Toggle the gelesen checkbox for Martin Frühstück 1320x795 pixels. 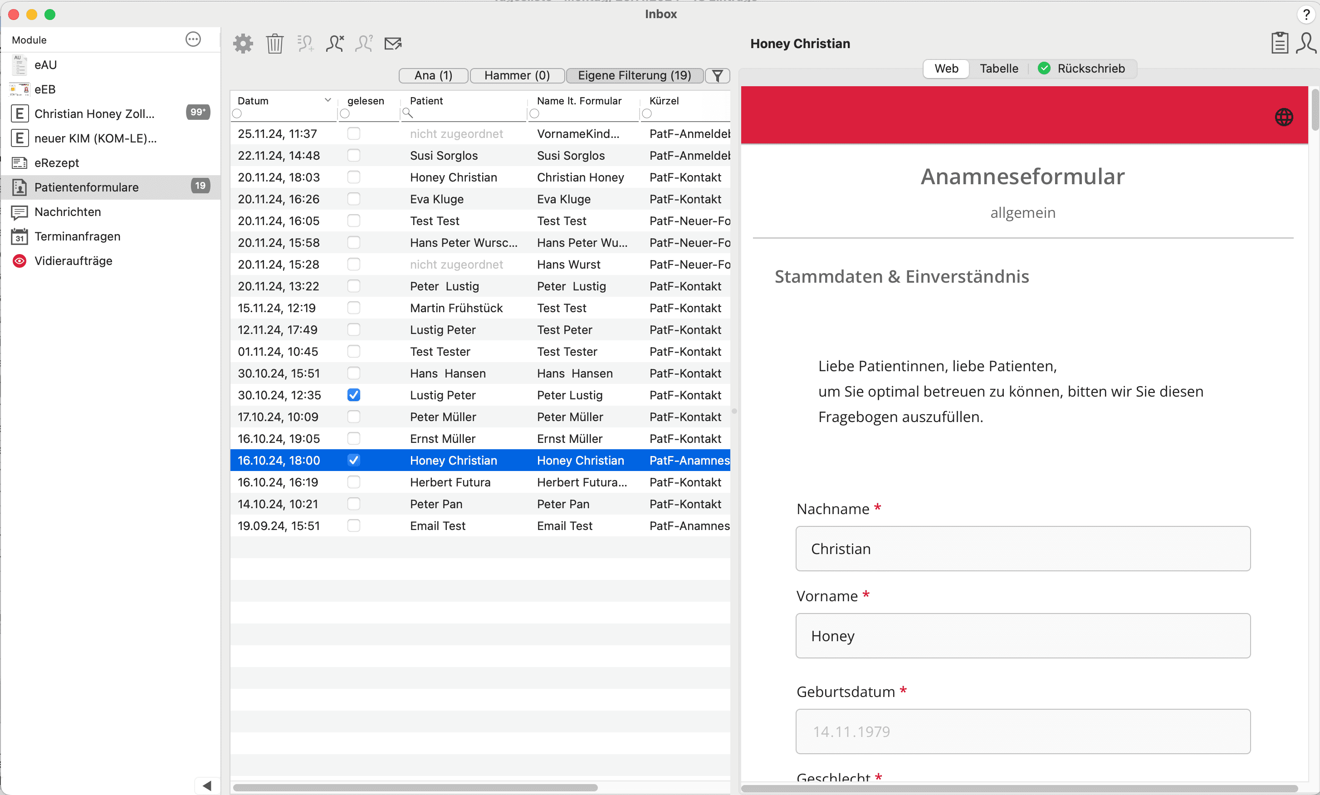pyautogui.click(x=353, y=308)
